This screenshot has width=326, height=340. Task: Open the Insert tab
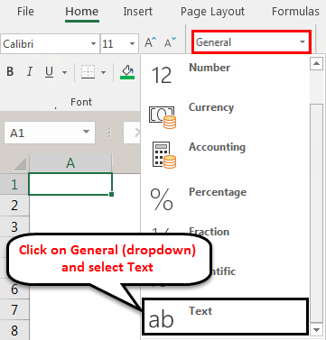pos(138,12)
